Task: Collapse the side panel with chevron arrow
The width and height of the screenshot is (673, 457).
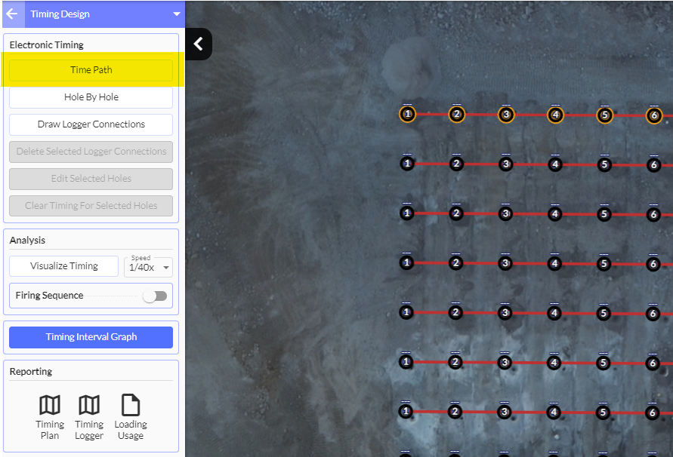Action: point(199,44)
